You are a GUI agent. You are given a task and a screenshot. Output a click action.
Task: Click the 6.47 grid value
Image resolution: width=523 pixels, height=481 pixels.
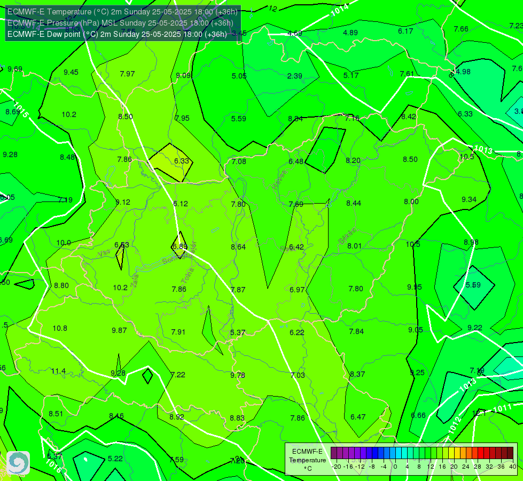point(358,417)
